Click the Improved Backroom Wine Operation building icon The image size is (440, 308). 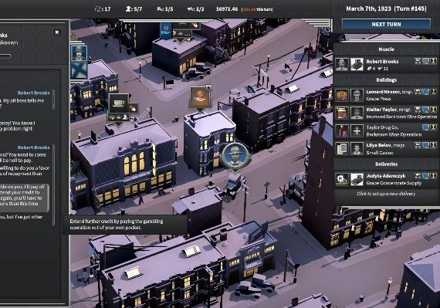coord(342,113)
